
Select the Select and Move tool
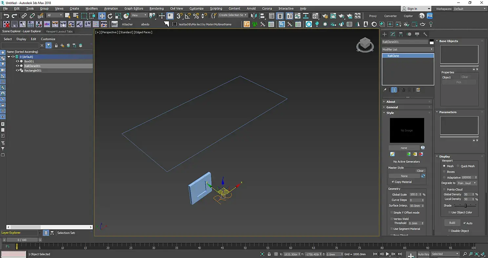(102, 16)
